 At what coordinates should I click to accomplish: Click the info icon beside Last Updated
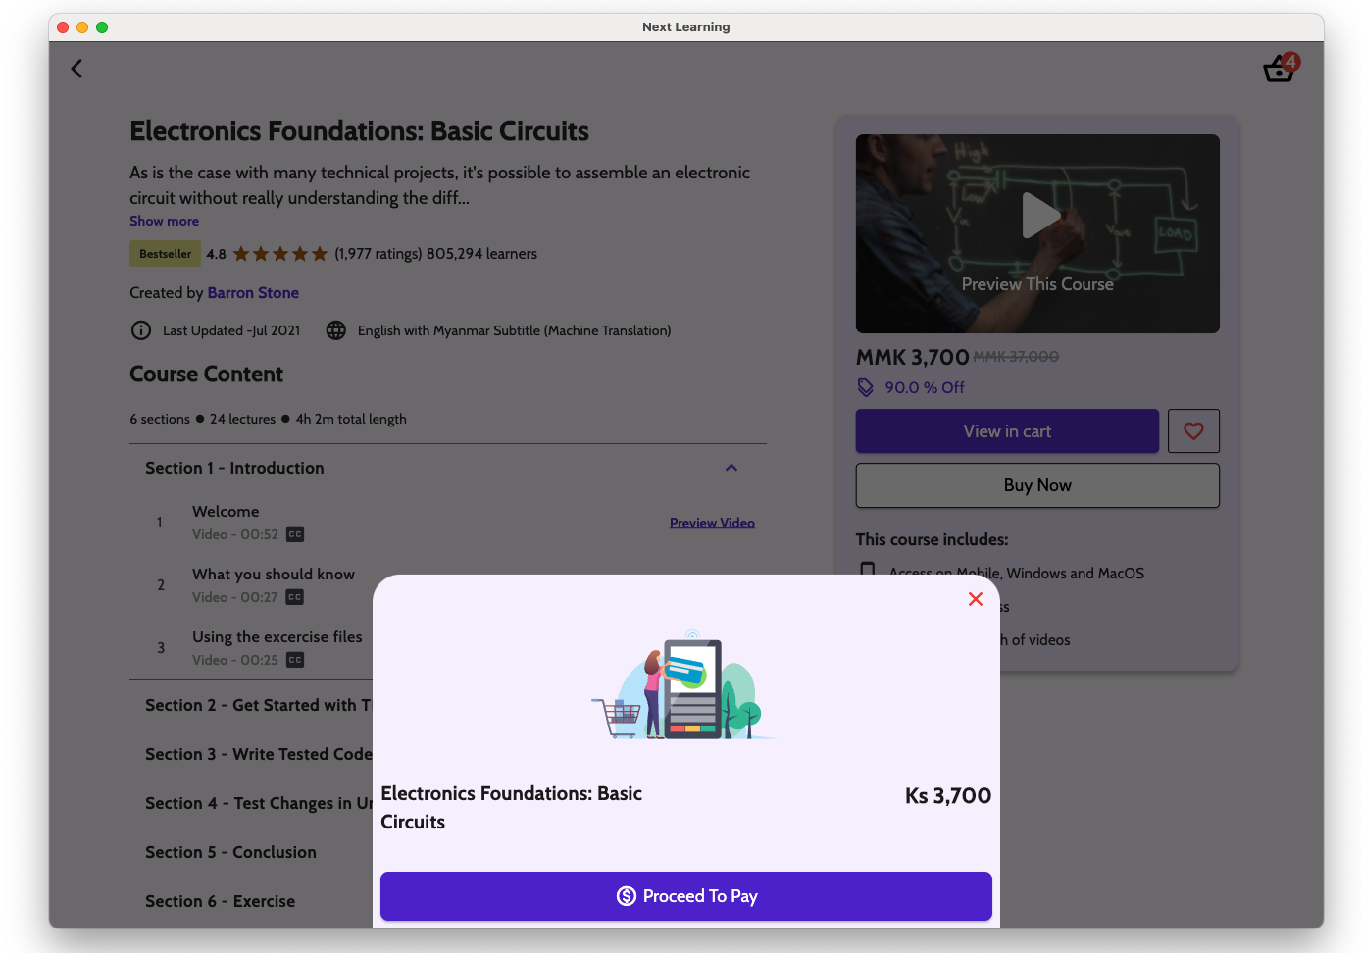coord(141,330)
